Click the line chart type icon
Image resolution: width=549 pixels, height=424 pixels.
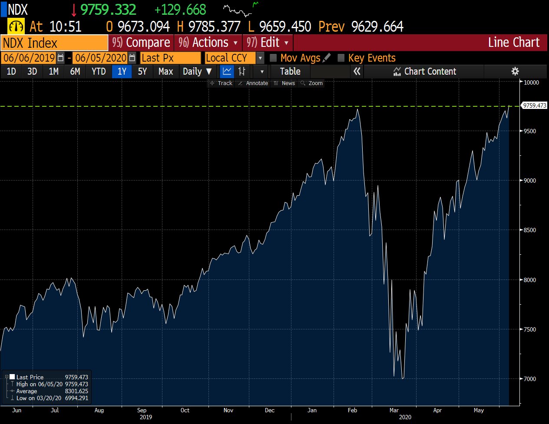(227, 72)
